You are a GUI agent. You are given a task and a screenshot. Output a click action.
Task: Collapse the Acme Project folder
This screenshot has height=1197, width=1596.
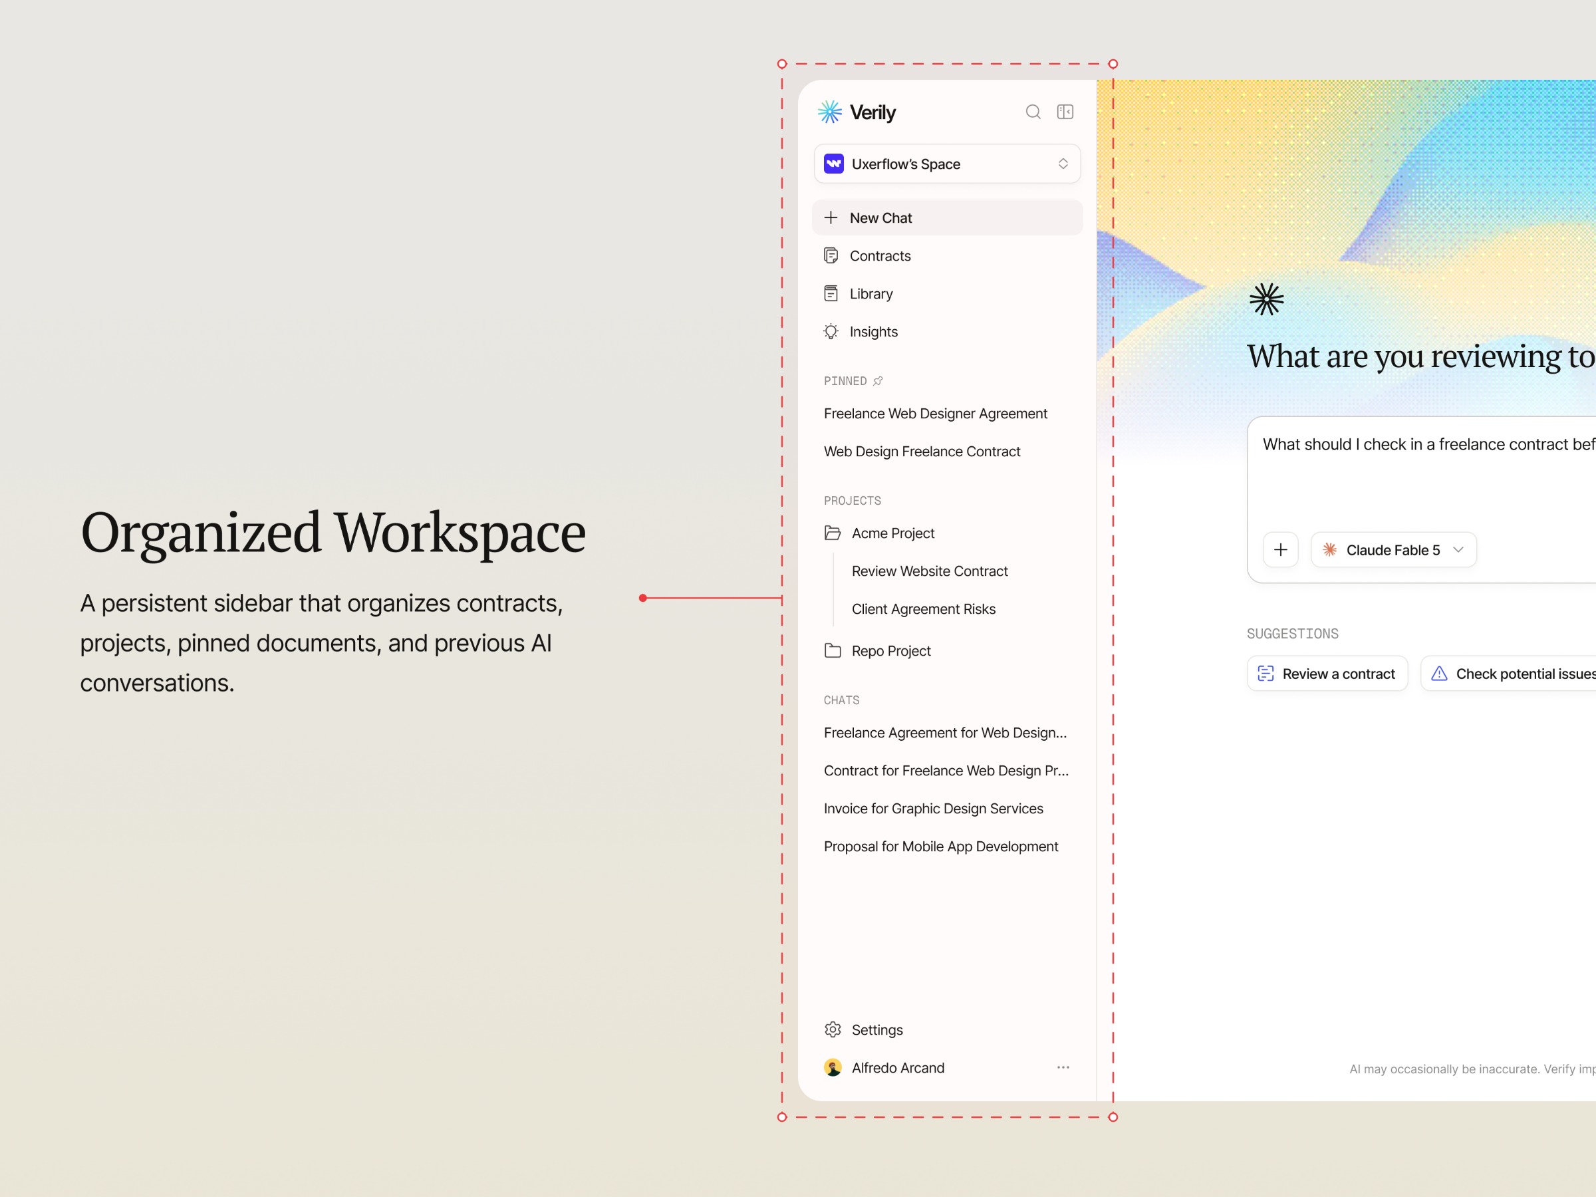947,533
